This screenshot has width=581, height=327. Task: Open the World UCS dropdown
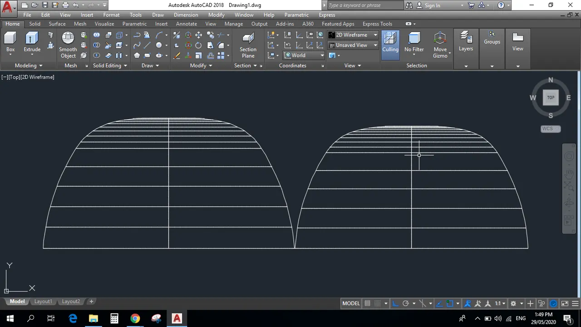tap(304, 55)
